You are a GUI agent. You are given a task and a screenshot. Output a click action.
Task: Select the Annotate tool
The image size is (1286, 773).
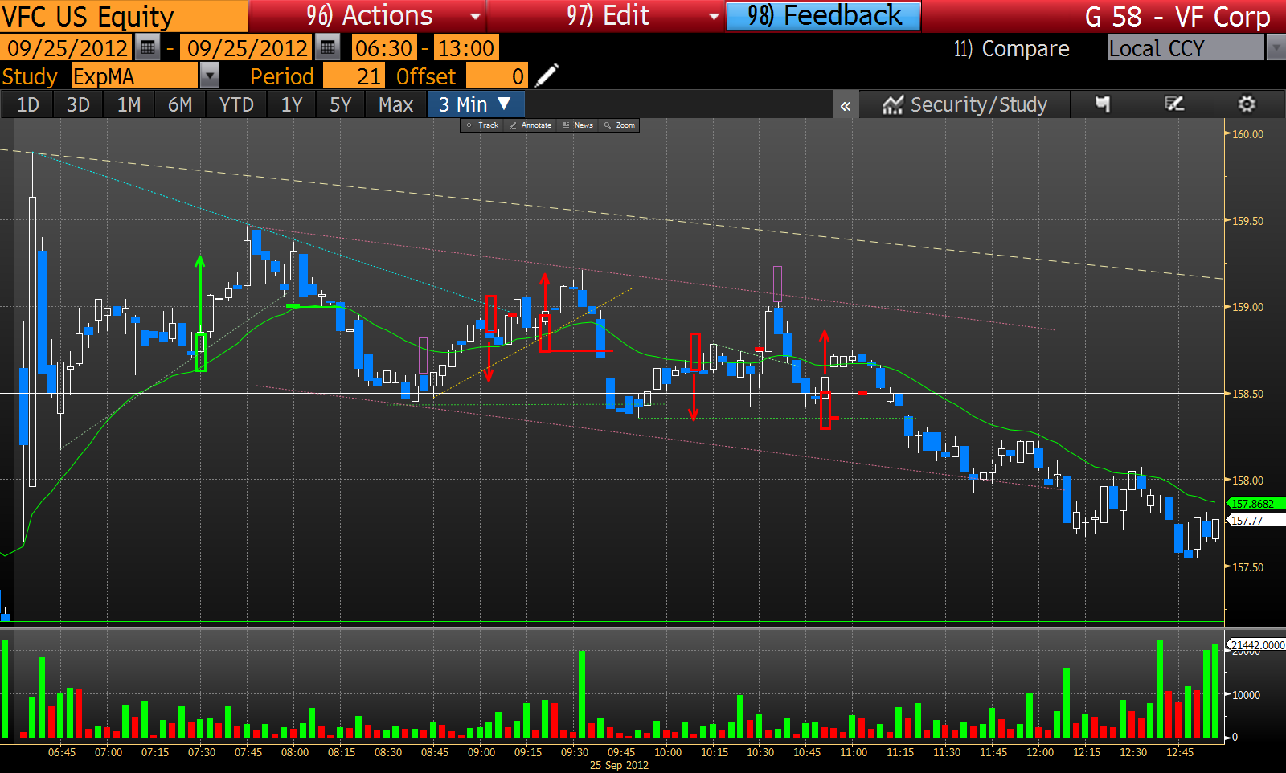click(x=530, y=125)
